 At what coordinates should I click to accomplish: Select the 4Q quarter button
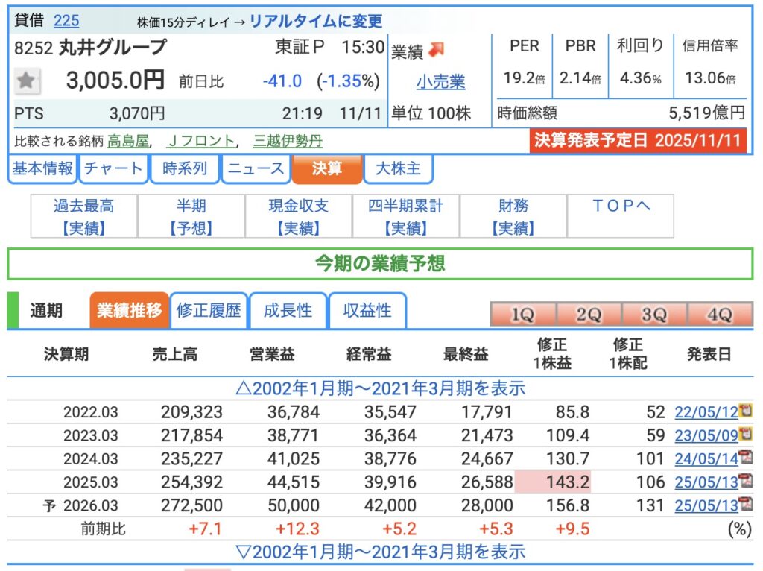coord(719,315)
